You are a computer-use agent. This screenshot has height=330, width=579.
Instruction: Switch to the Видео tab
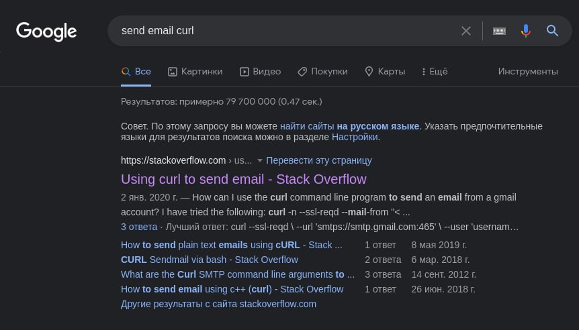coord(261,72)
